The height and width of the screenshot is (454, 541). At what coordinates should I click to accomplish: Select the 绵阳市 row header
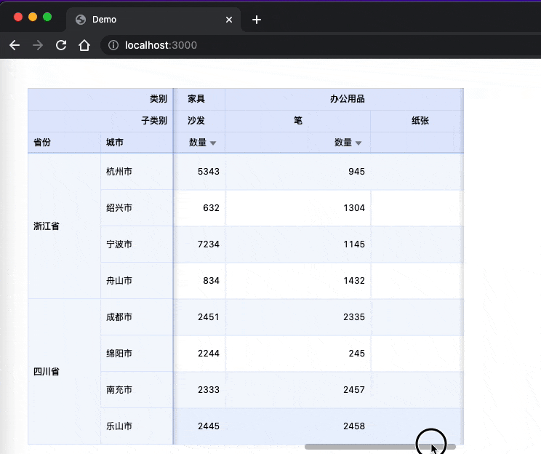pyautogui.click(x=137, y=353)
